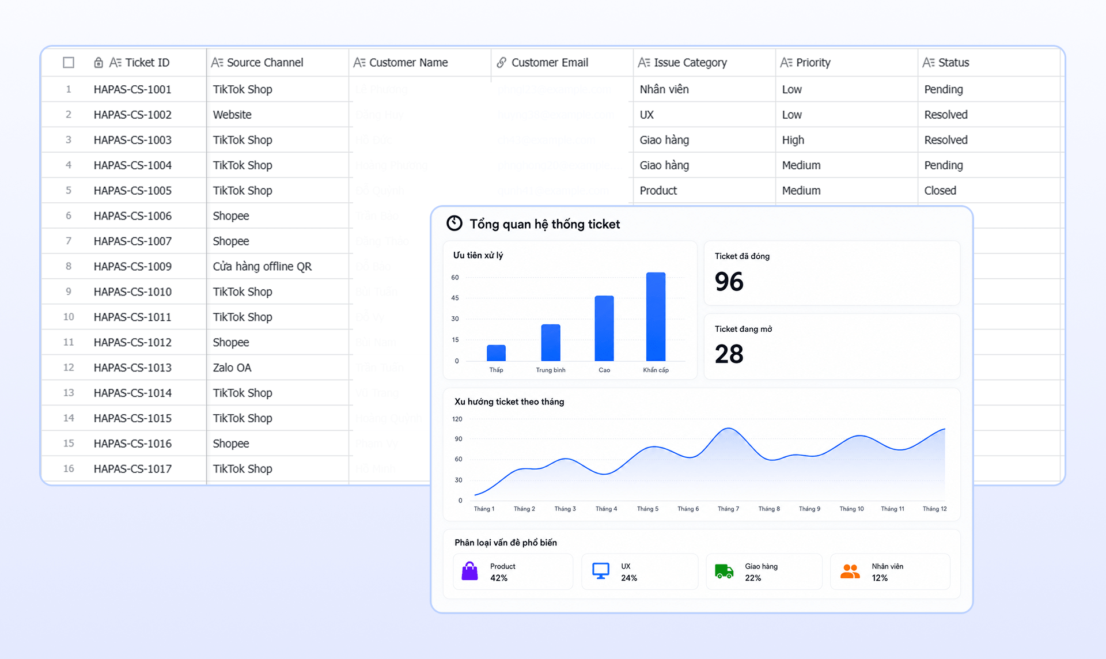This screenshot has width=1106, height=659.
Task: Select the Khẩn cấp bar in priority chart
Action: (656, 316)
